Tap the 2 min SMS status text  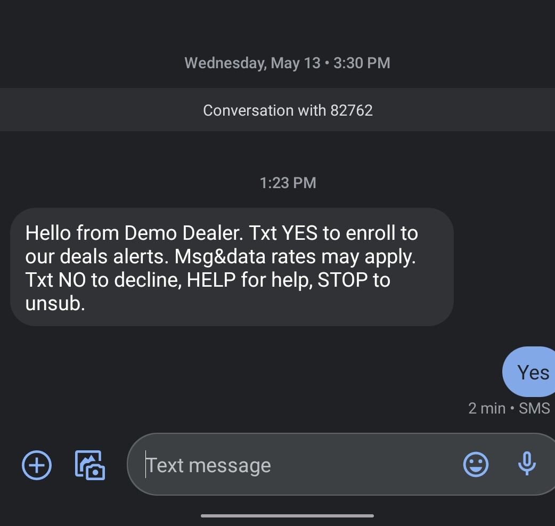click(509, 408)
